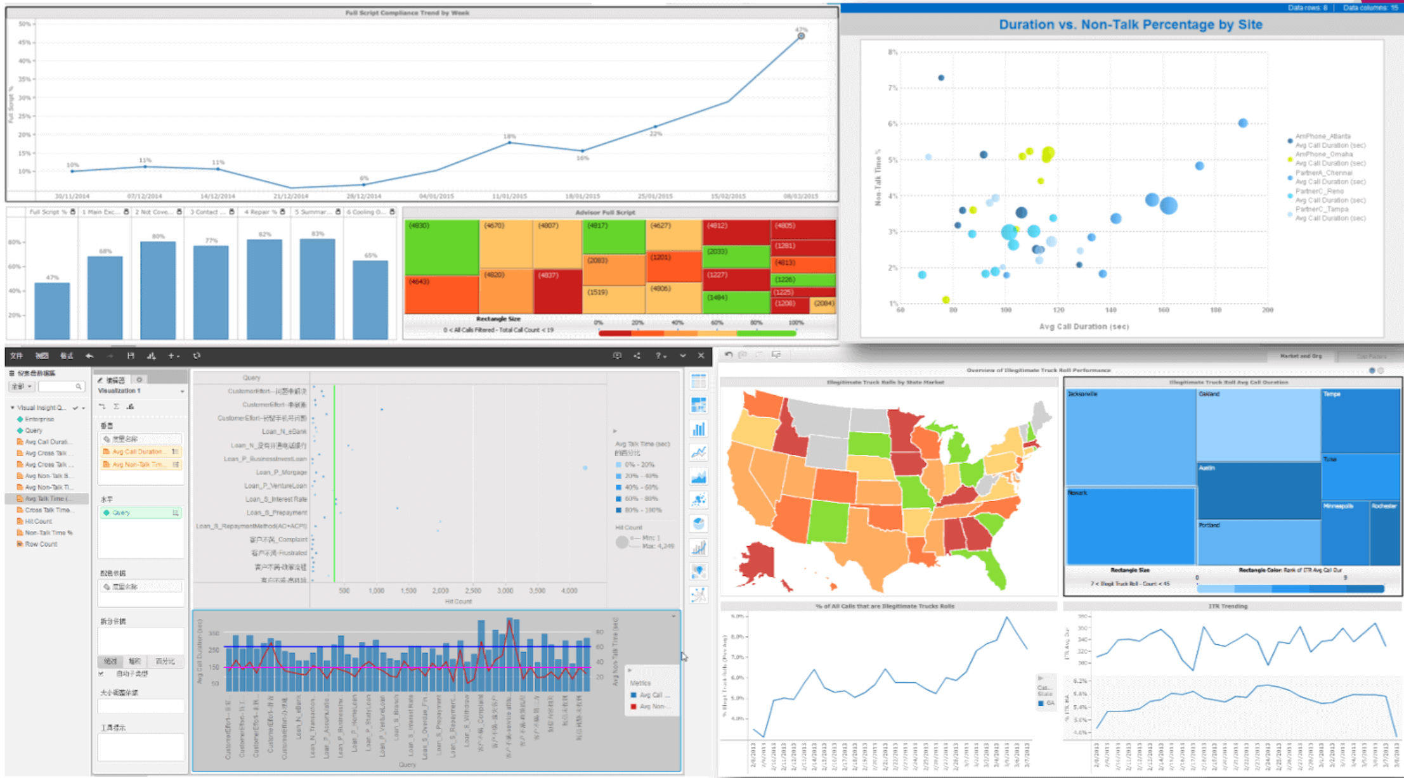Click the Query chip in horizontal zone
The height and width of the screenshot is (778, 1404).
coord(141,513)
